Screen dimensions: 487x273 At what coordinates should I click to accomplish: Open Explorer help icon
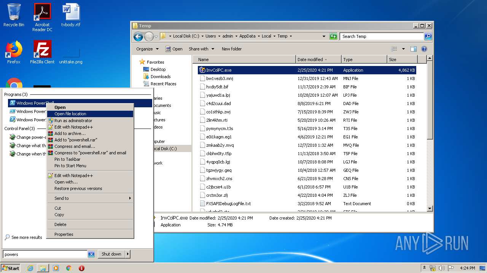(424, 49)
